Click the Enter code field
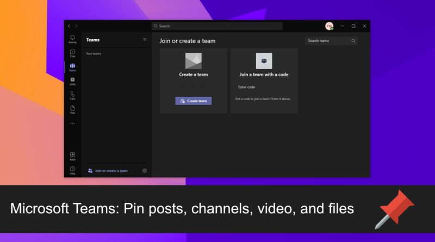Image resolution: width=435 pixels, height=242 pixels. pos(264,87)
